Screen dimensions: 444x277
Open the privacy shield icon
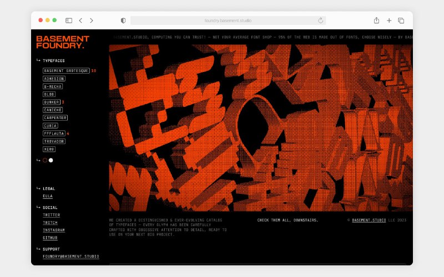(x=123, y=20)
